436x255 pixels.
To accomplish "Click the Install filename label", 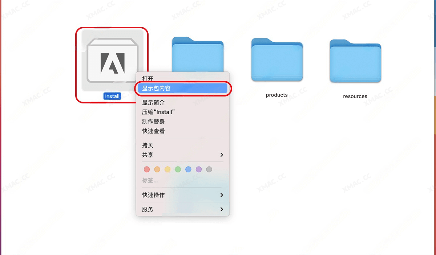I will tap(112, 96).
